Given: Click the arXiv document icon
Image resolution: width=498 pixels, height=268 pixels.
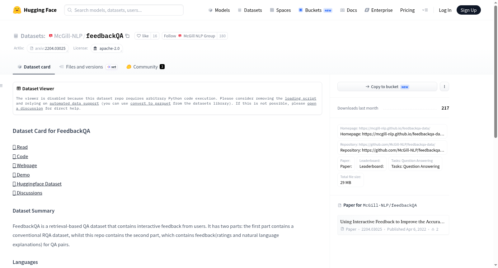Looking at the screenshot, I should pos(32,48).
